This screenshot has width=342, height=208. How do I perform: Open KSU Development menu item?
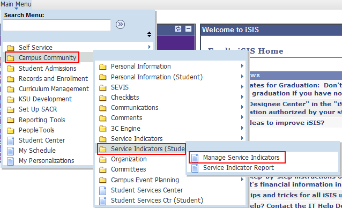click(45, 99)
